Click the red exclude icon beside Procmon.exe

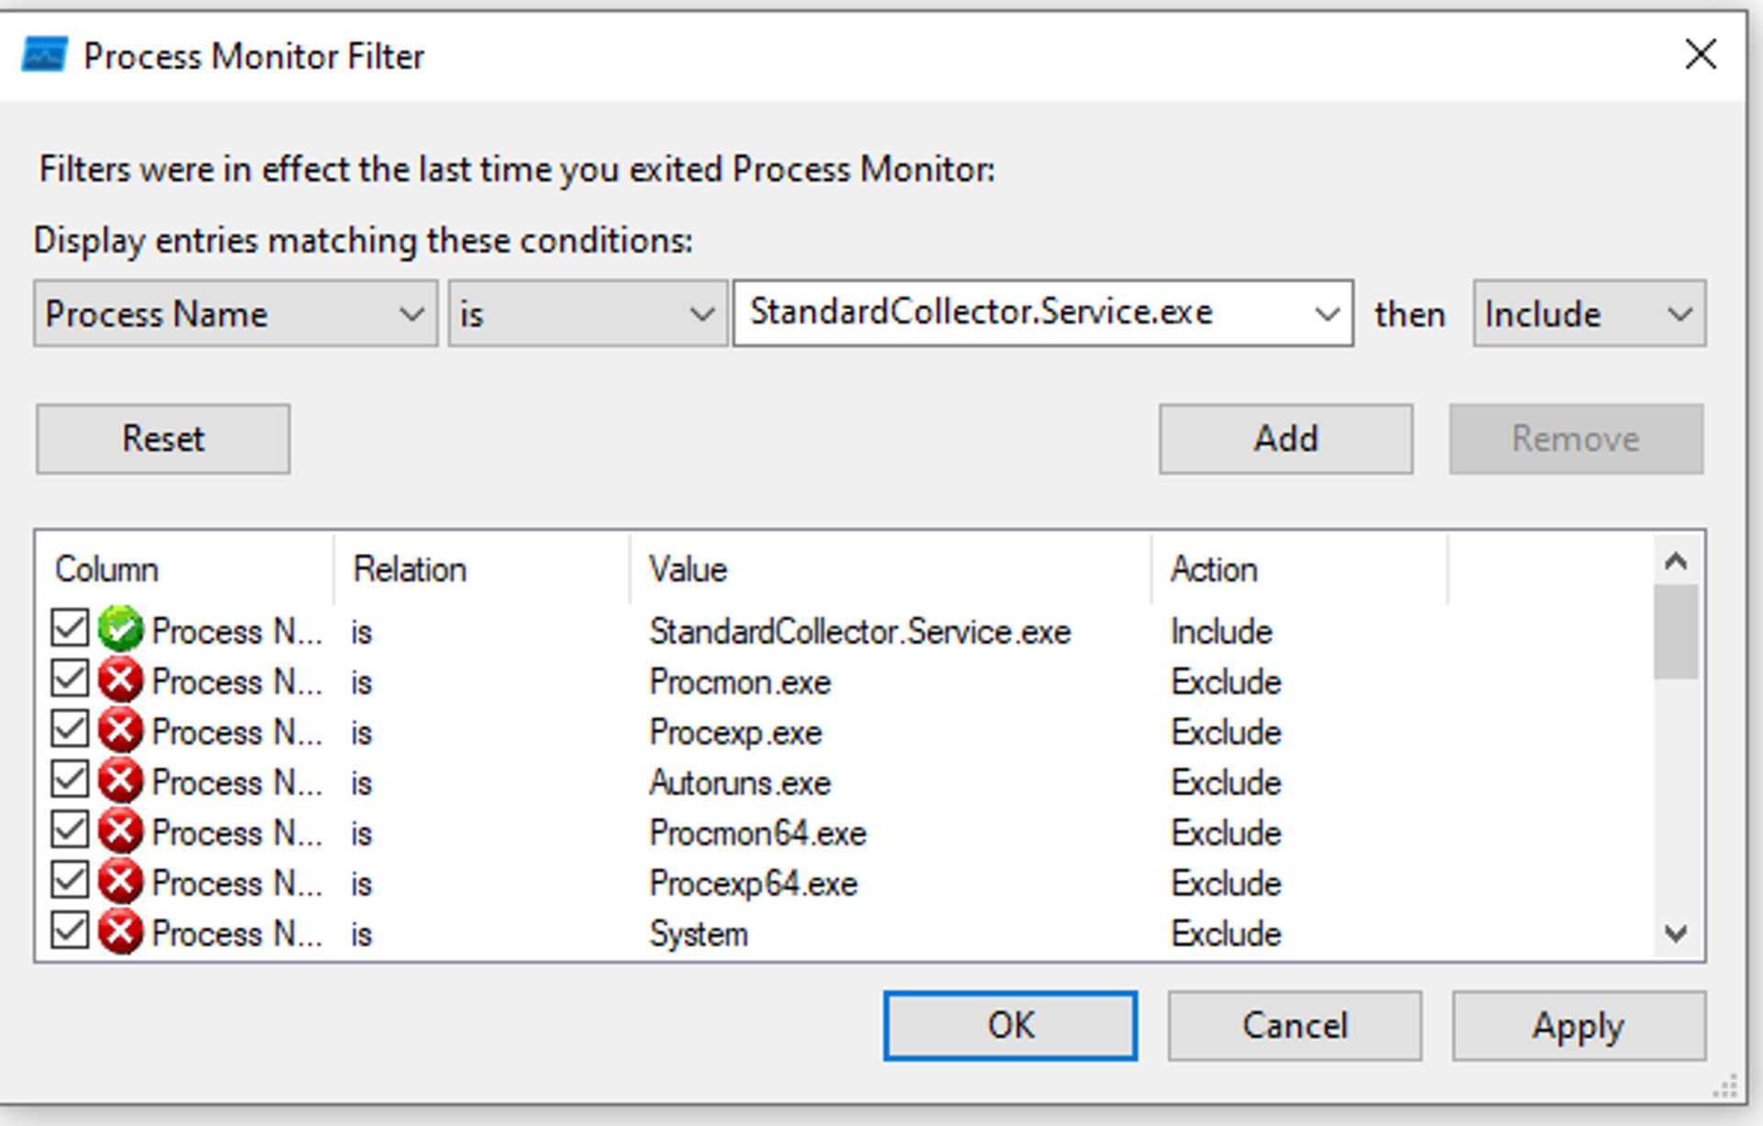(120, 681)
